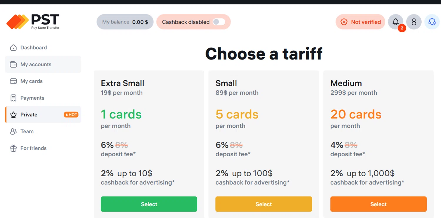Click the My balance indicator
Screen dimensions: 441x218
pyautogui.click(x=125, y=22)
